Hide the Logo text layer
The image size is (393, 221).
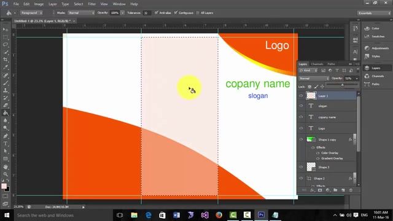click(x=302, y=128)
